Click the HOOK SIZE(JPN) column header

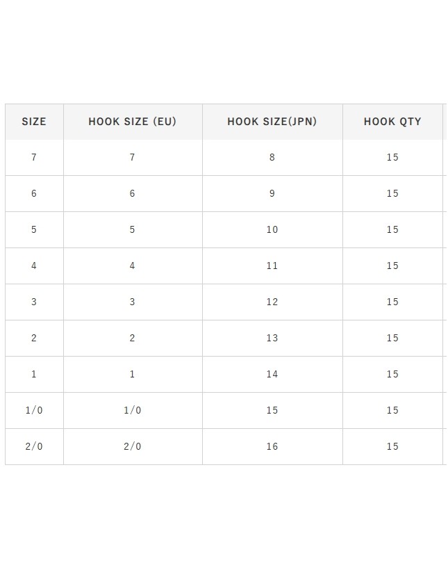coord(272,122)
